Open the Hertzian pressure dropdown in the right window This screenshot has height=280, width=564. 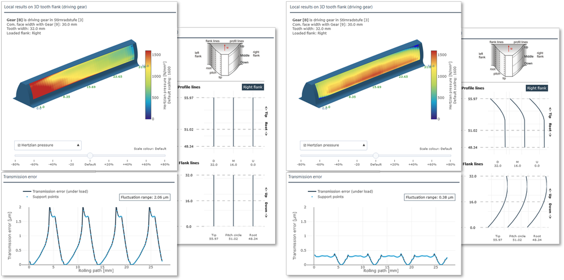(333, 145)
